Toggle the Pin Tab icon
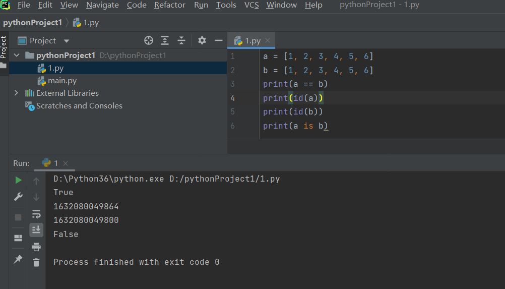This screenshot has height=289, width=505. [18, 259]
